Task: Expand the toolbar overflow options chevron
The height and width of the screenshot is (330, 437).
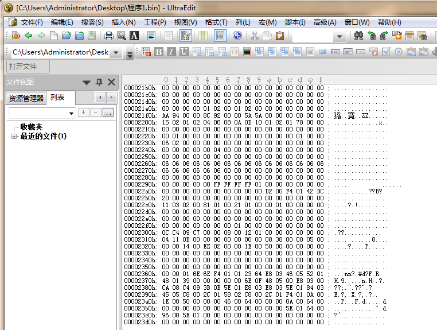Action: click(x=130, y=55)
